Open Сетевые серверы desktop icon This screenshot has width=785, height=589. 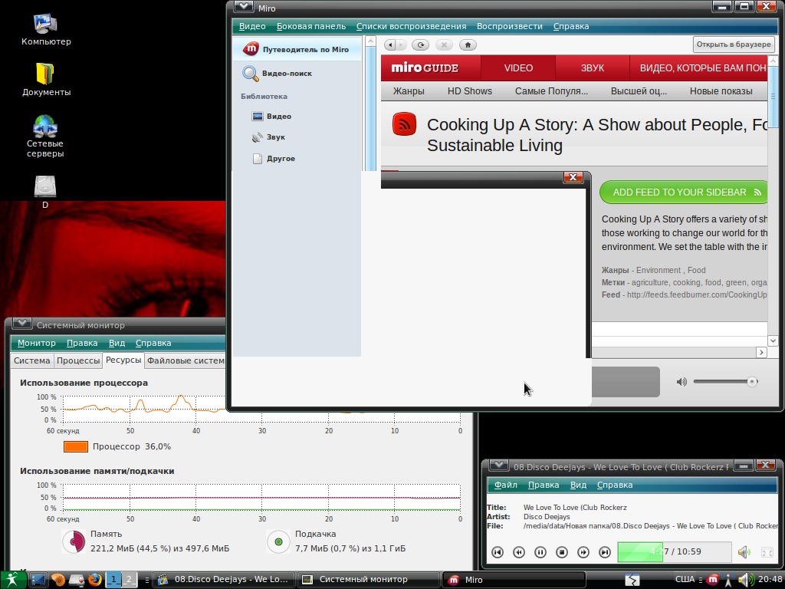pyautogui.click(x=45, y=136)
